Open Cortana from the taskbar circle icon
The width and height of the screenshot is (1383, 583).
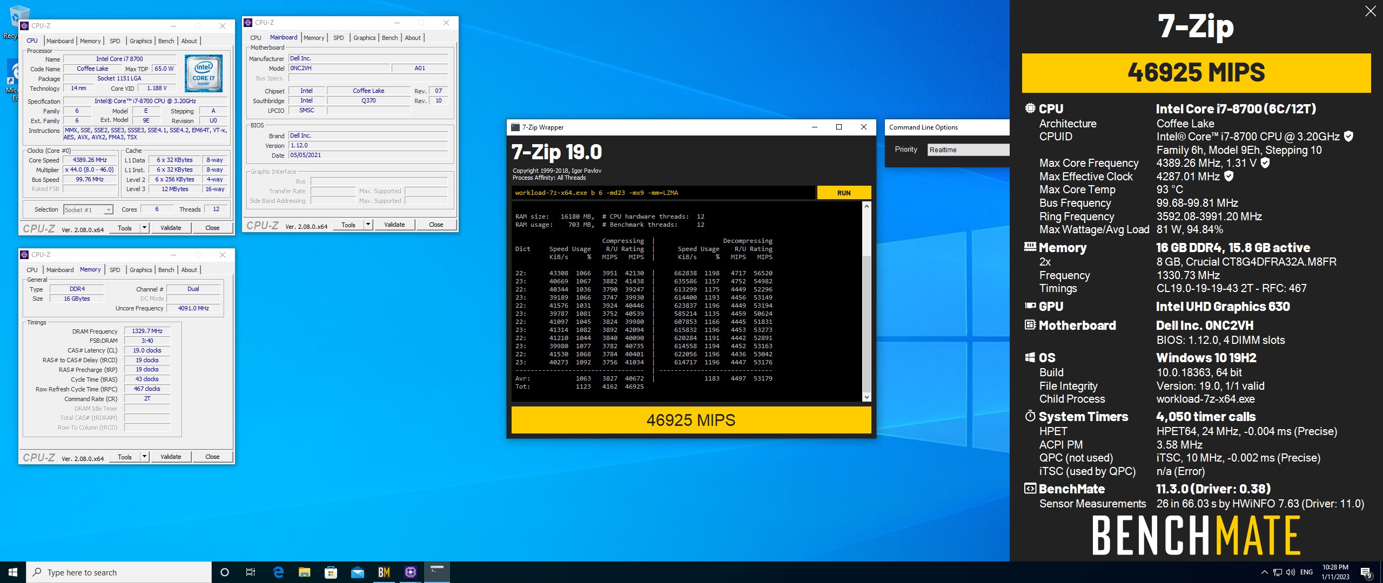click(x=225, y=572)
